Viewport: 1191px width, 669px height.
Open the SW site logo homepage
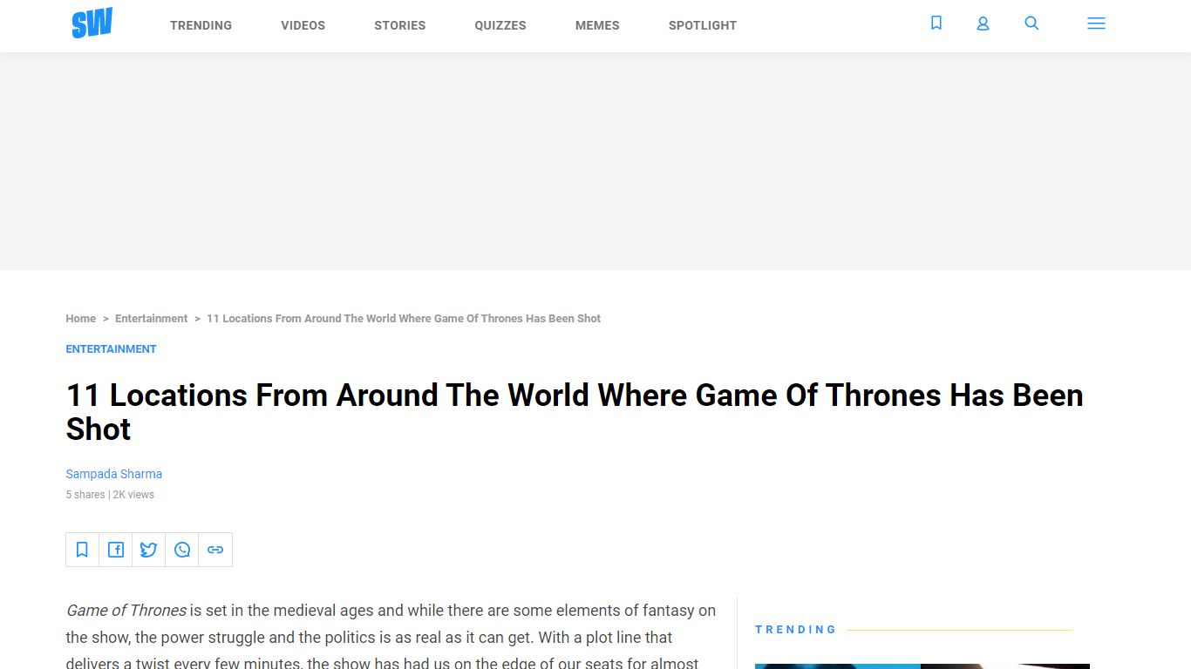tap(92, 24)
